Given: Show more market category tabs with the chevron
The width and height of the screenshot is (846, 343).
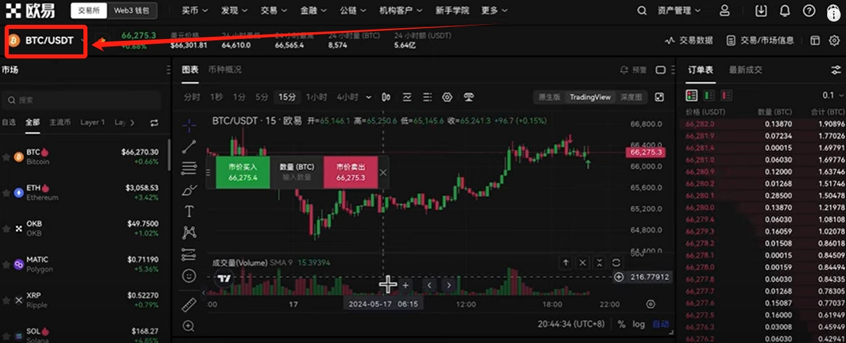Looking at the screenshot, I should point(132,123).
